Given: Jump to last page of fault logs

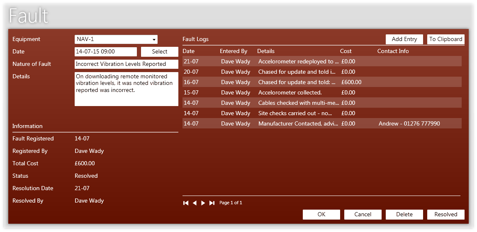Looking at the screenshot, I should (212, 203).
